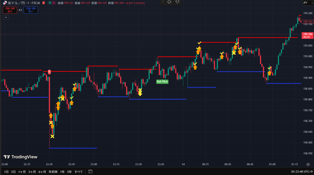The height and width of the screenshot is (175, 314).
Task: Select the 3ヶ月 time range
Action: pos(32,172)
